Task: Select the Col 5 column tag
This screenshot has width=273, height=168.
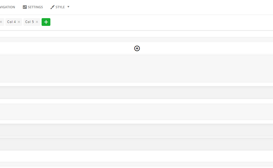Action: click(x=29, y=22)
